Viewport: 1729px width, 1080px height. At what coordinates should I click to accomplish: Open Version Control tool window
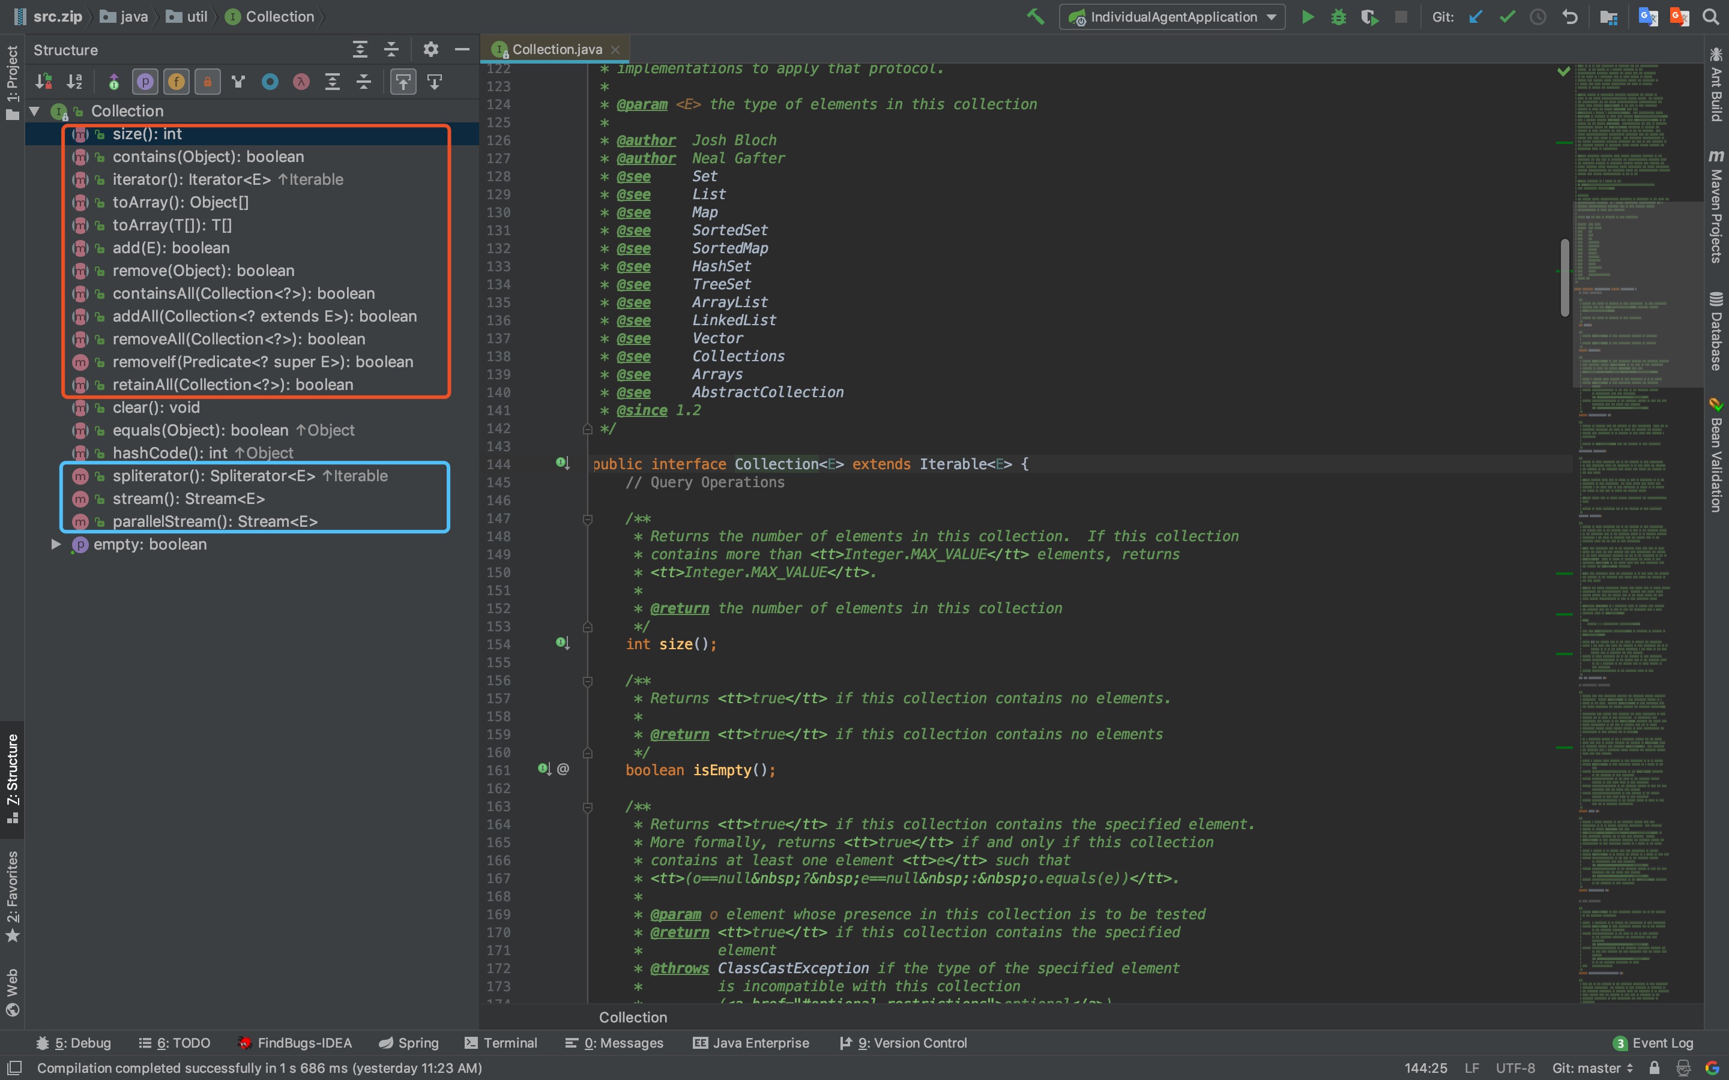pos(903,1043)
